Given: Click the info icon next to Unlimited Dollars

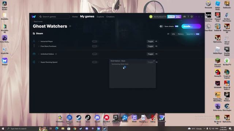Looking at the screenshot, I should (x=56, y=54).
